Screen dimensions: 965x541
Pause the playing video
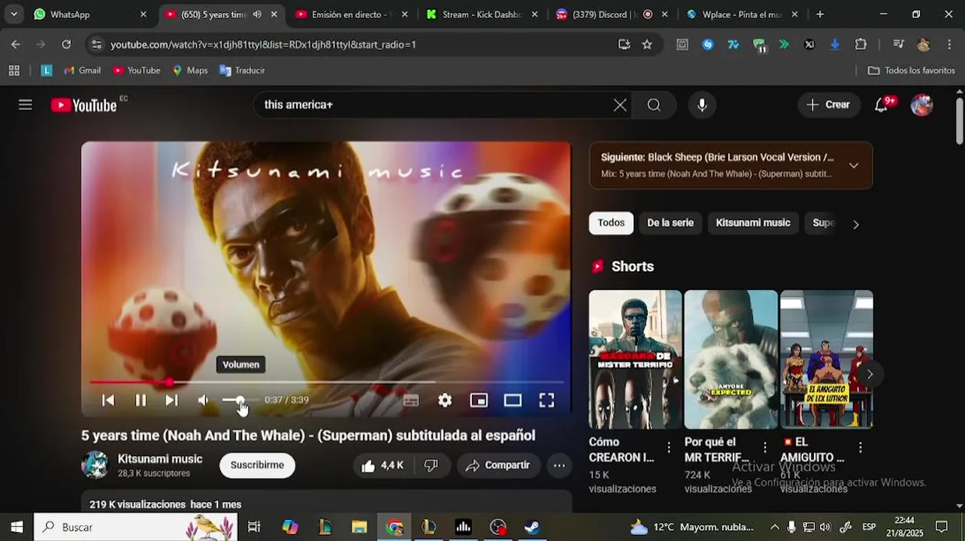click(141, 400)
